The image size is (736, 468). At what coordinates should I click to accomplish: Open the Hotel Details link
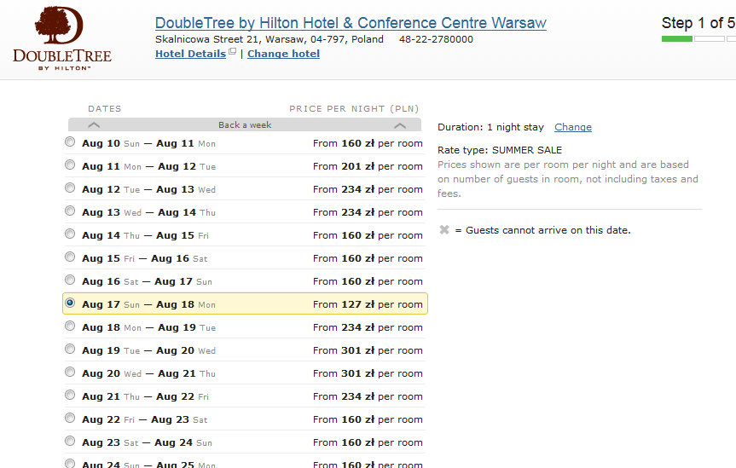[x=190, y=54]
